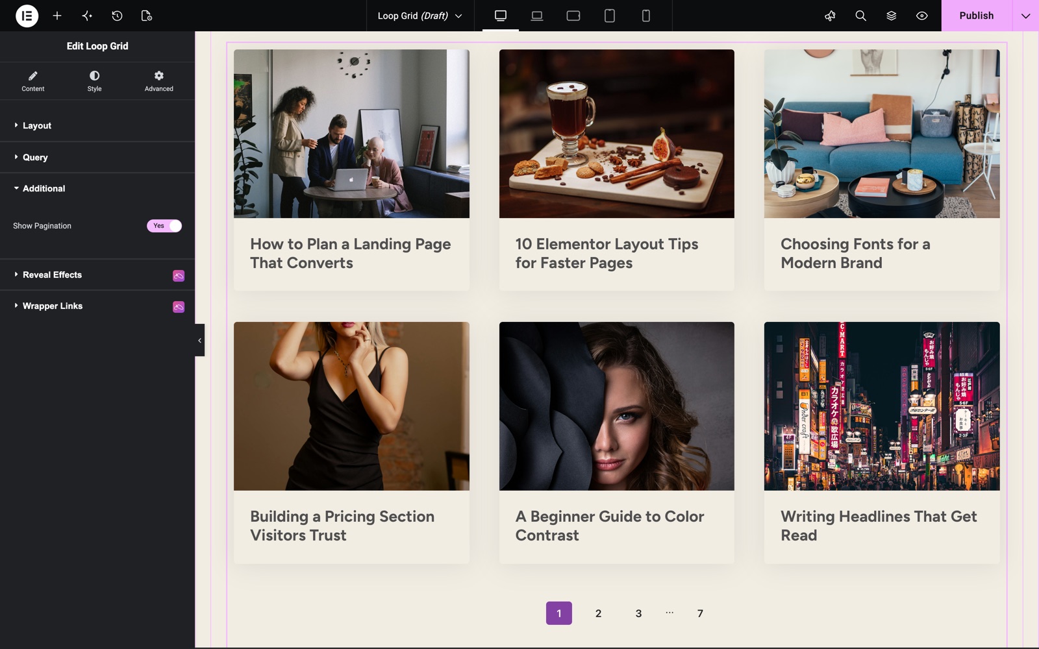1039x649 pixels.
Task: Open the Structure layers icon
Action: click(x=891, y=16)
